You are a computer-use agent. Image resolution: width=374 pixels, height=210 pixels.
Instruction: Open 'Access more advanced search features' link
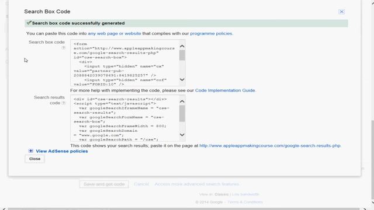pos(197,184)
